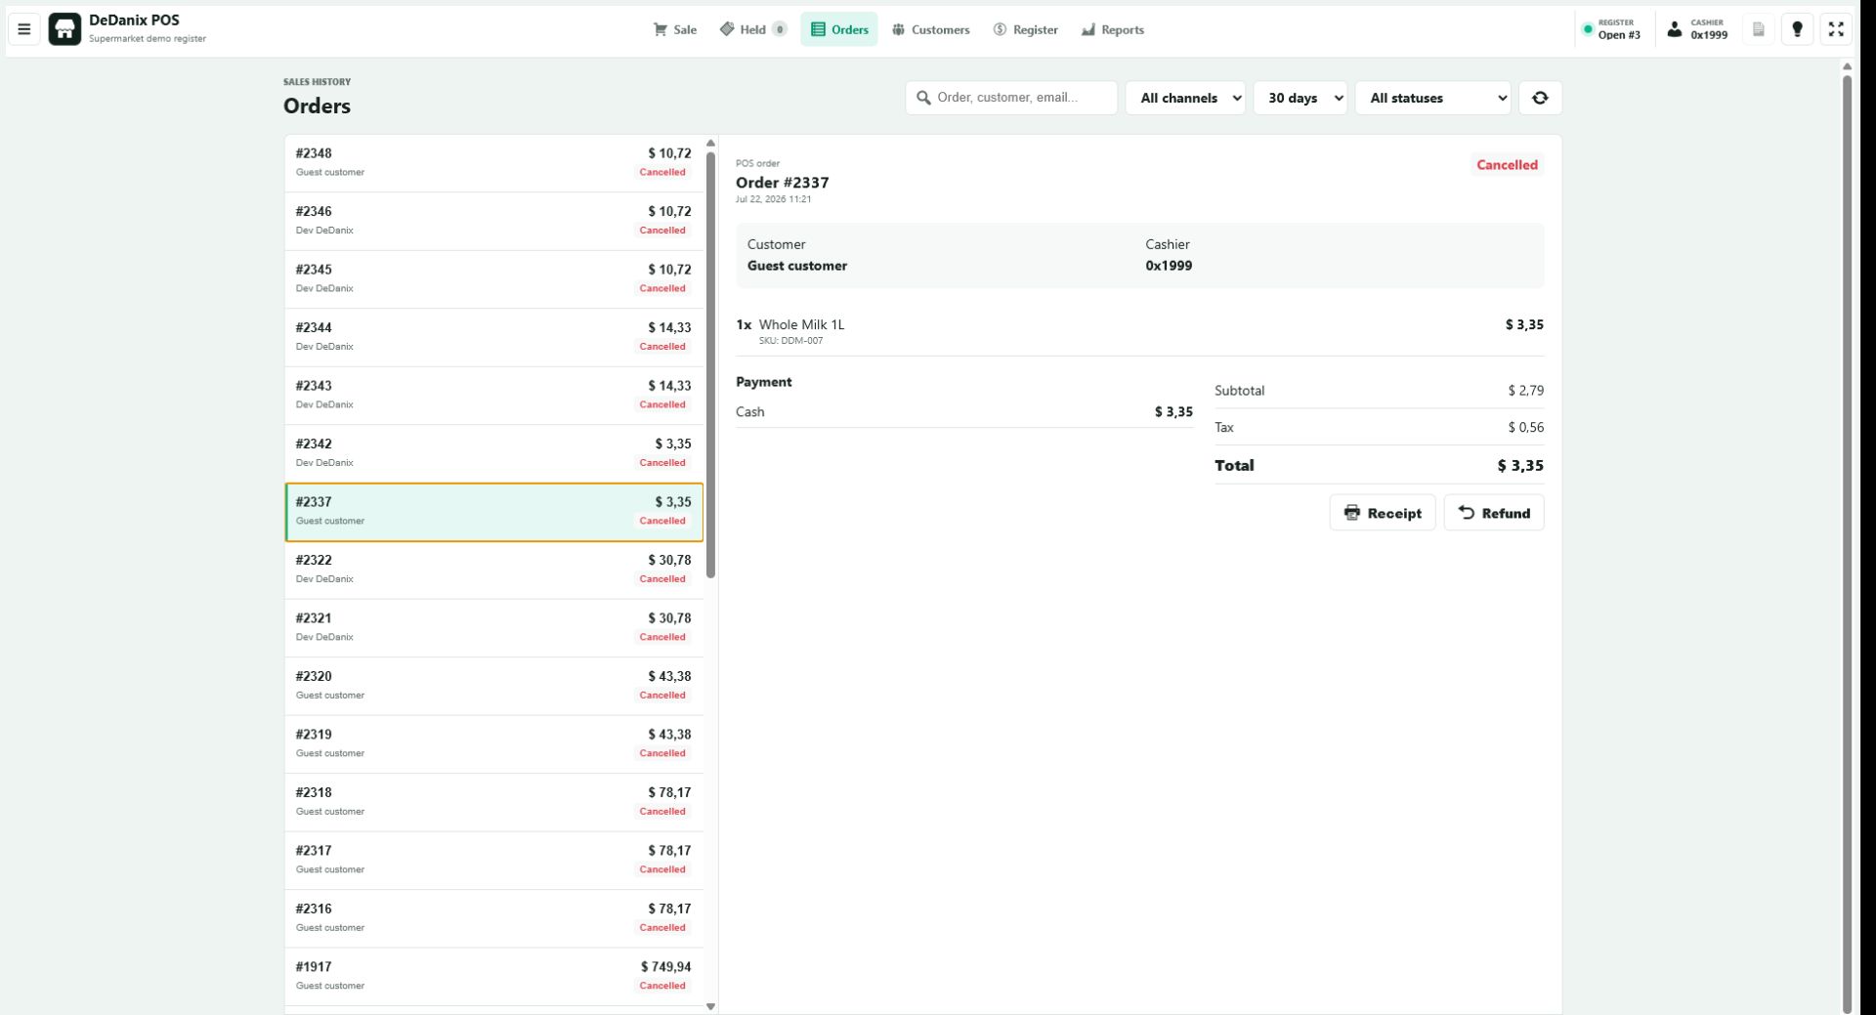
Task: Click the Tax $ 0,56 row
Action: click(x=1379, y=427)
